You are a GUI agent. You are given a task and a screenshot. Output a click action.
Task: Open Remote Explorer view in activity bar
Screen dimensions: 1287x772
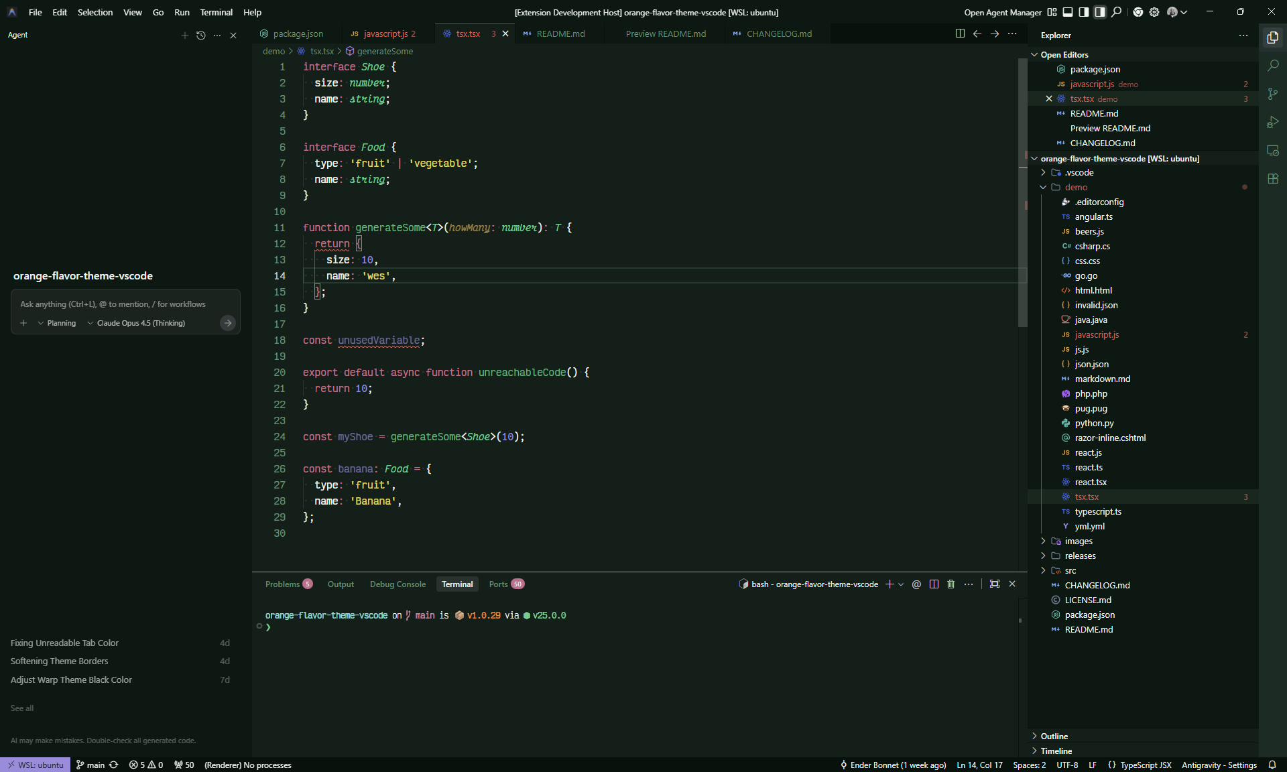(x=1272, y=150)
